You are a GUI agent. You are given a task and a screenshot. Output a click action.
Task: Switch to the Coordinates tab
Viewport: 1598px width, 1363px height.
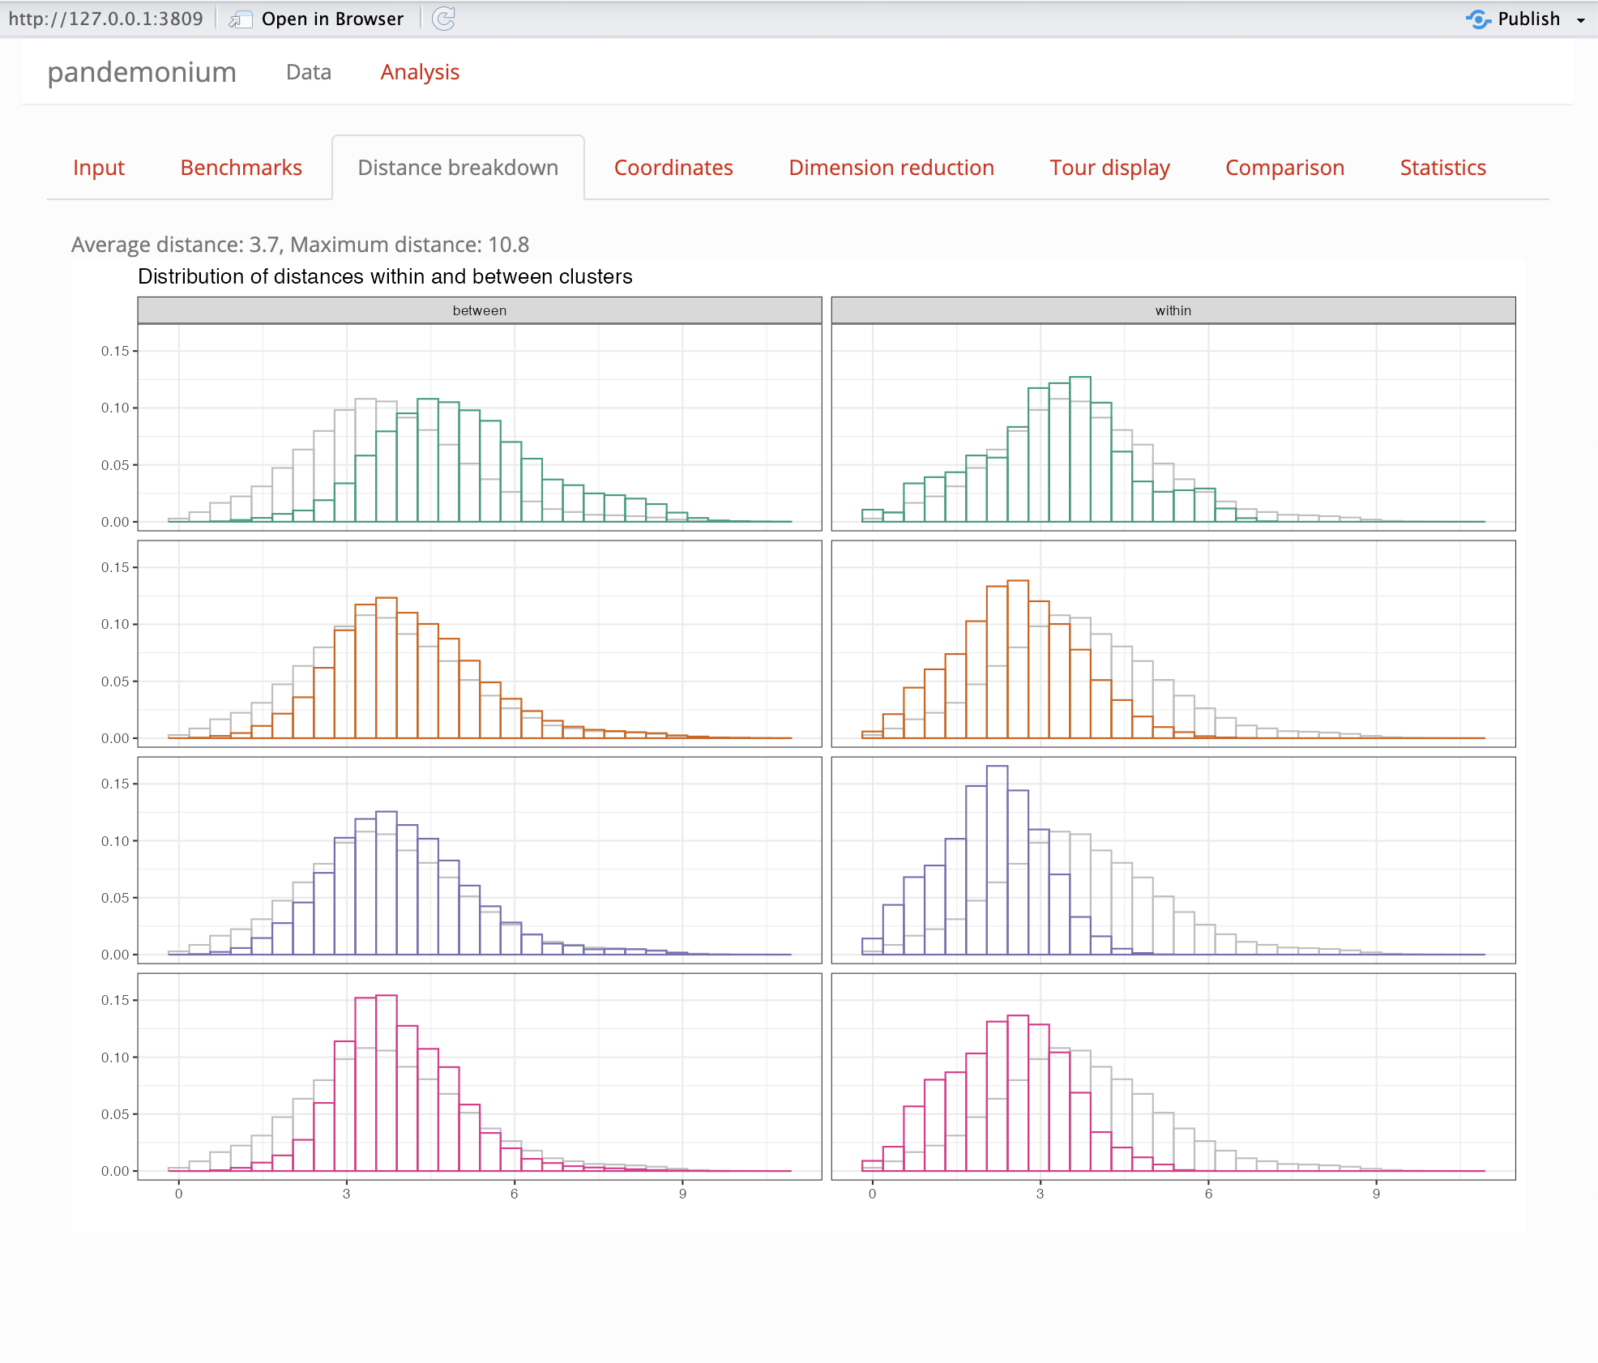coord(673,168)
